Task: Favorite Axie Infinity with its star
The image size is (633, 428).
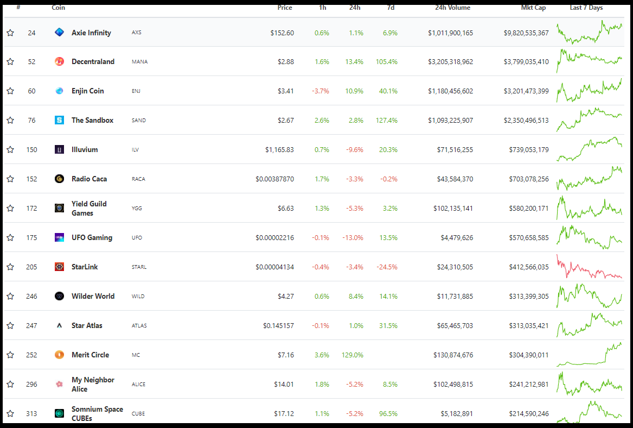Action: click(x=10, y=33)
